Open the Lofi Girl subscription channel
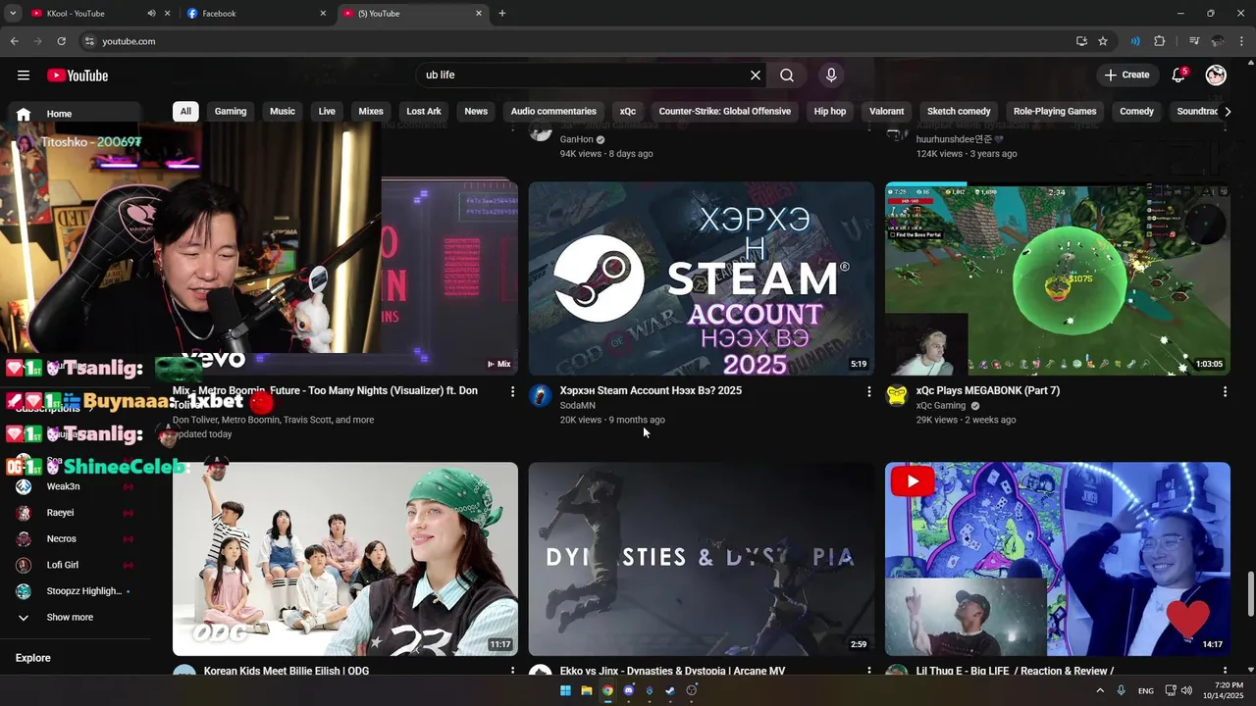The image size is (1256, 706). click(x=74, y=565)
